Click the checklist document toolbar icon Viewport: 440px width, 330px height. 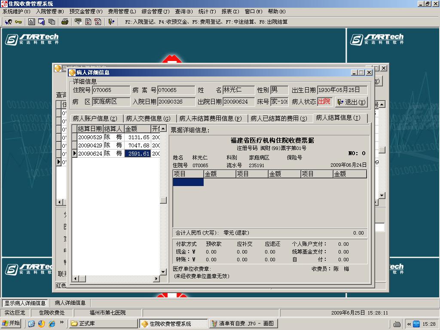[x=88, y=21]
